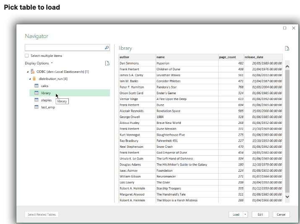The width and height of the screenshot is (300, 224).
Task: Click the Pandora's Star cell
Action: point(187,87)
